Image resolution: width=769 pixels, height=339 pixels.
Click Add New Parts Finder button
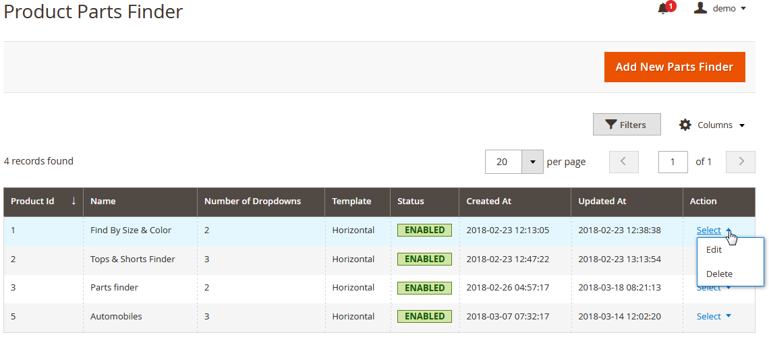click(674, 67)
